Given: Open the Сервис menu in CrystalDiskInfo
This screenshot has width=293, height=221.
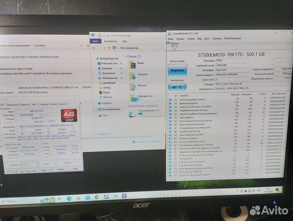Looking at the screenshot, I should [191, 39].
